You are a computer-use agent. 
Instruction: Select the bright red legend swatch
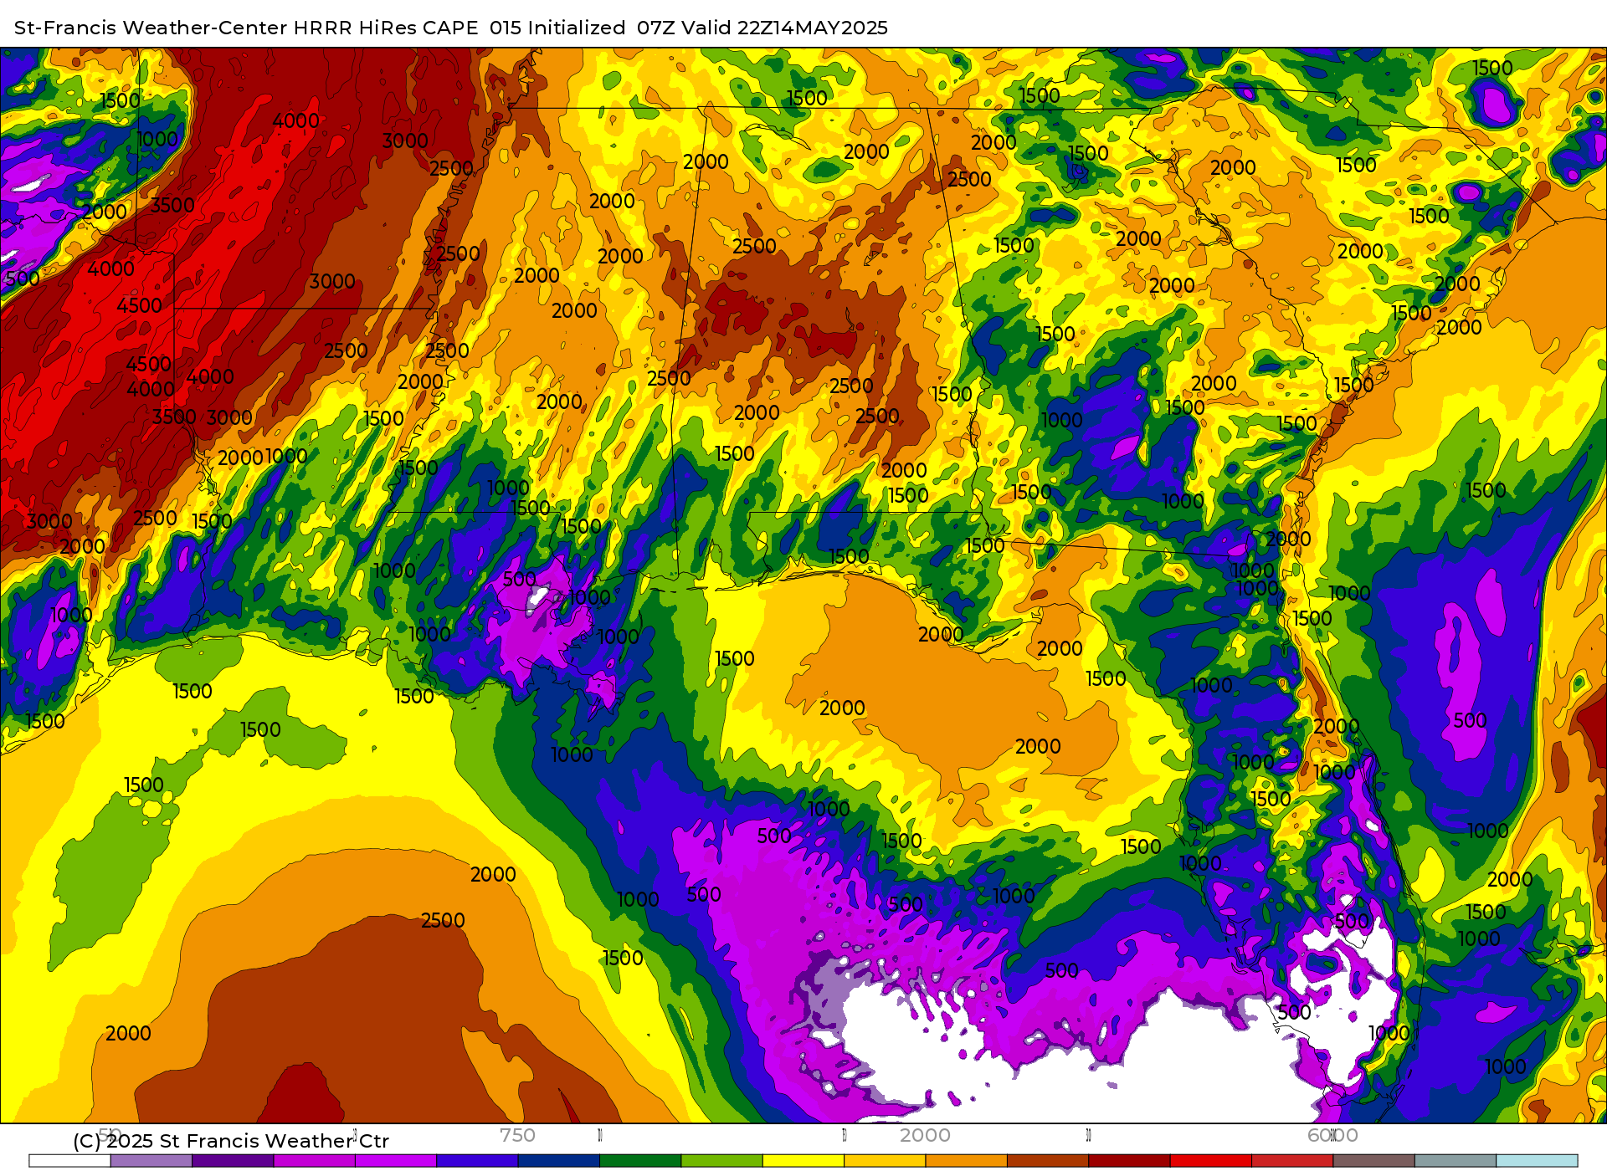(1211, 1161)
